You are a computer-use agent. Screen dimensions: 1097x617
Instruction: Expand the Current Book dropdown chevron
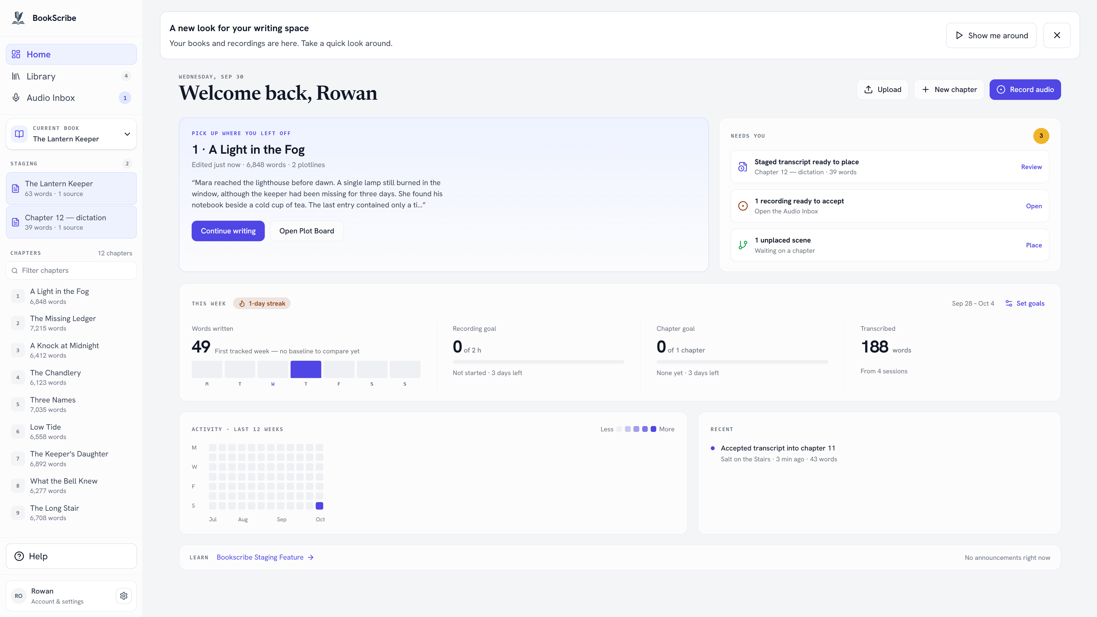point(127,134)
